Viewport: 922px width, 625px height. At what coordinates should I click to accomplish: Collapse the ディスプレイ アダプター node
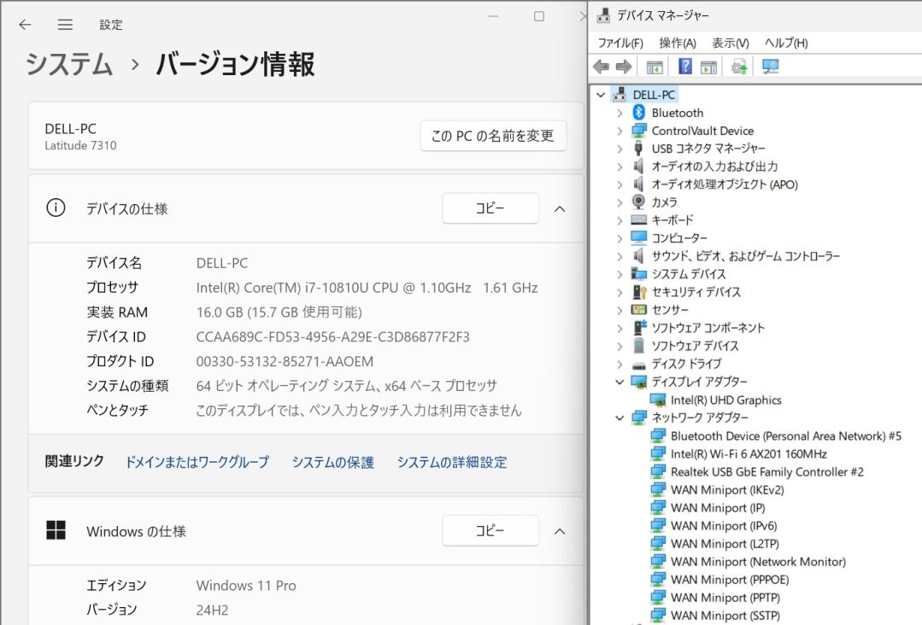[x=620, y=382]
